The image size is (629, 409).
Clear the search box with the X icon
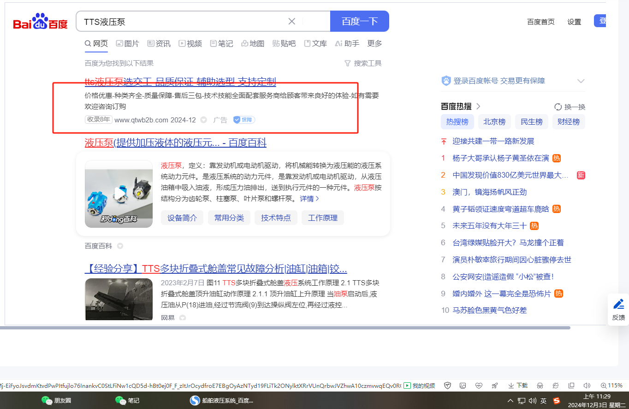(x=292, y=21)
